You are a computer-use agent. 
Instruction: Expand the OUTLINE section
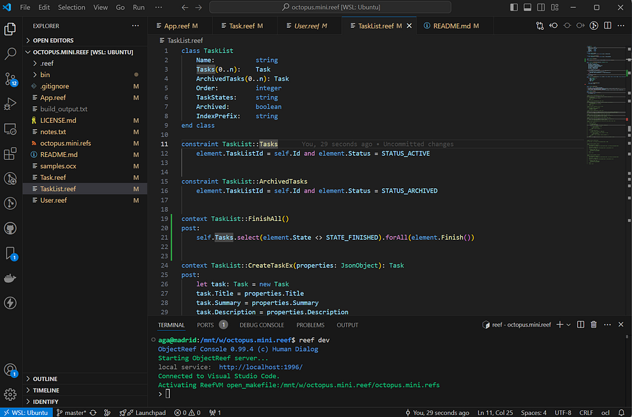click(x=45, y=379)
